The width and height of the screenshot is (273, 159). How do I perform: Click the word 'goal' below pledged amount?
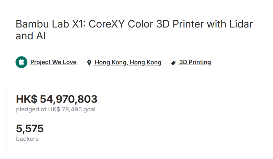click(89, 110)
